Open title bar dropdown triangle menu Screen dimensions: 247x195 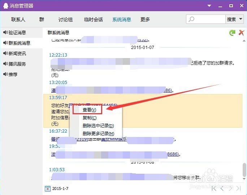coord(209,6)
